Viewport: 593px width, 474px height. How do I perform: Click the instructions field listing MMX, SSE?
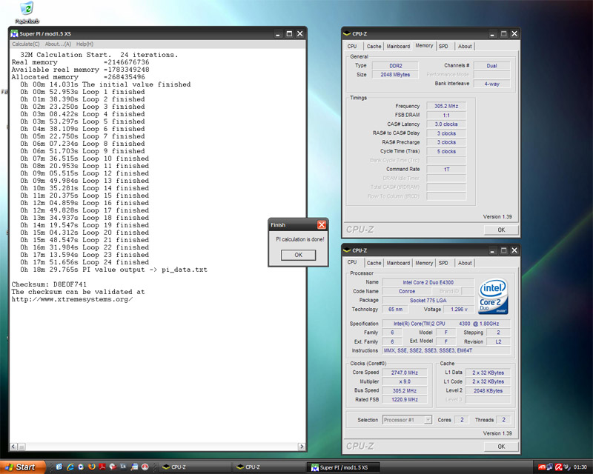tap(446, 350)
